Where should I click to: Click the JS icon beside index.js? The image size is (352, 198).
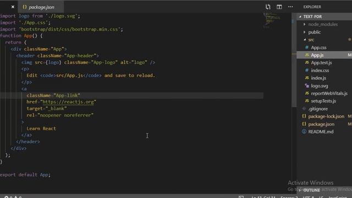click(307, 78)
